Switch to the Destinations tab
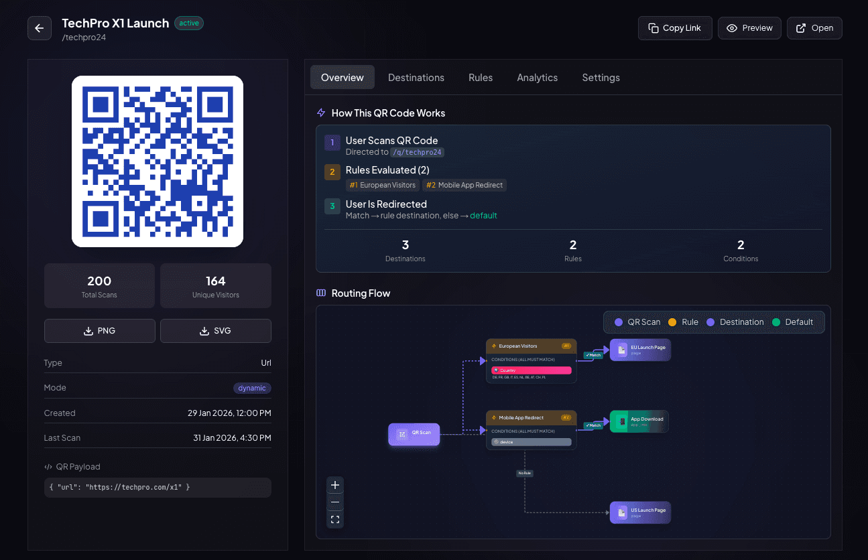 point(416,77)
